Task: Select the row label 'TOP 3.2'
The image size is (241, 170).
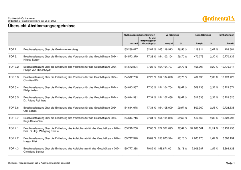Action: (14, 67)
